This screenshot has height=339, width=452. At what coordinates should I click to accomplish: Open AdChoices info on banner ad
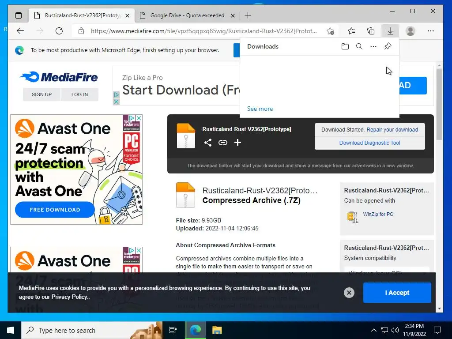117,94
